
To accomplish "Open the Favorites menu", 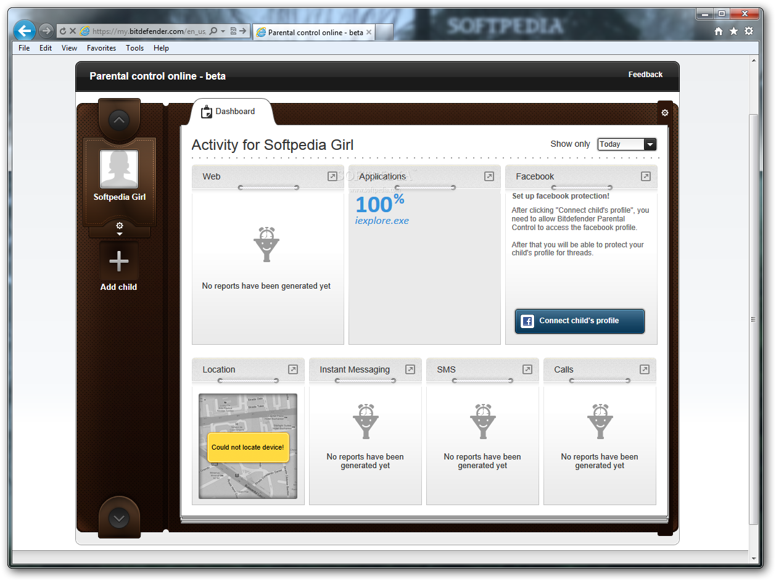I will [101, 48].
